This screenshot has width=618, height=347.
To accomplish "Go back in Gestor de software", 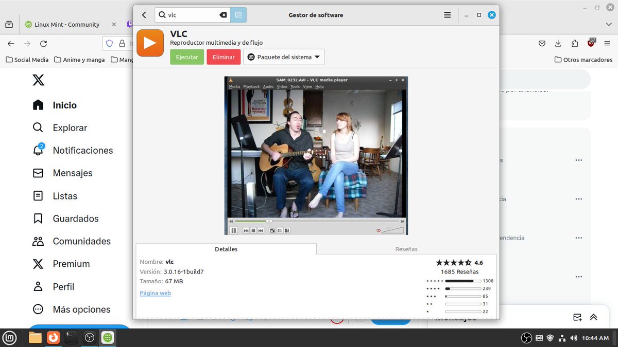I will (144, 15).
